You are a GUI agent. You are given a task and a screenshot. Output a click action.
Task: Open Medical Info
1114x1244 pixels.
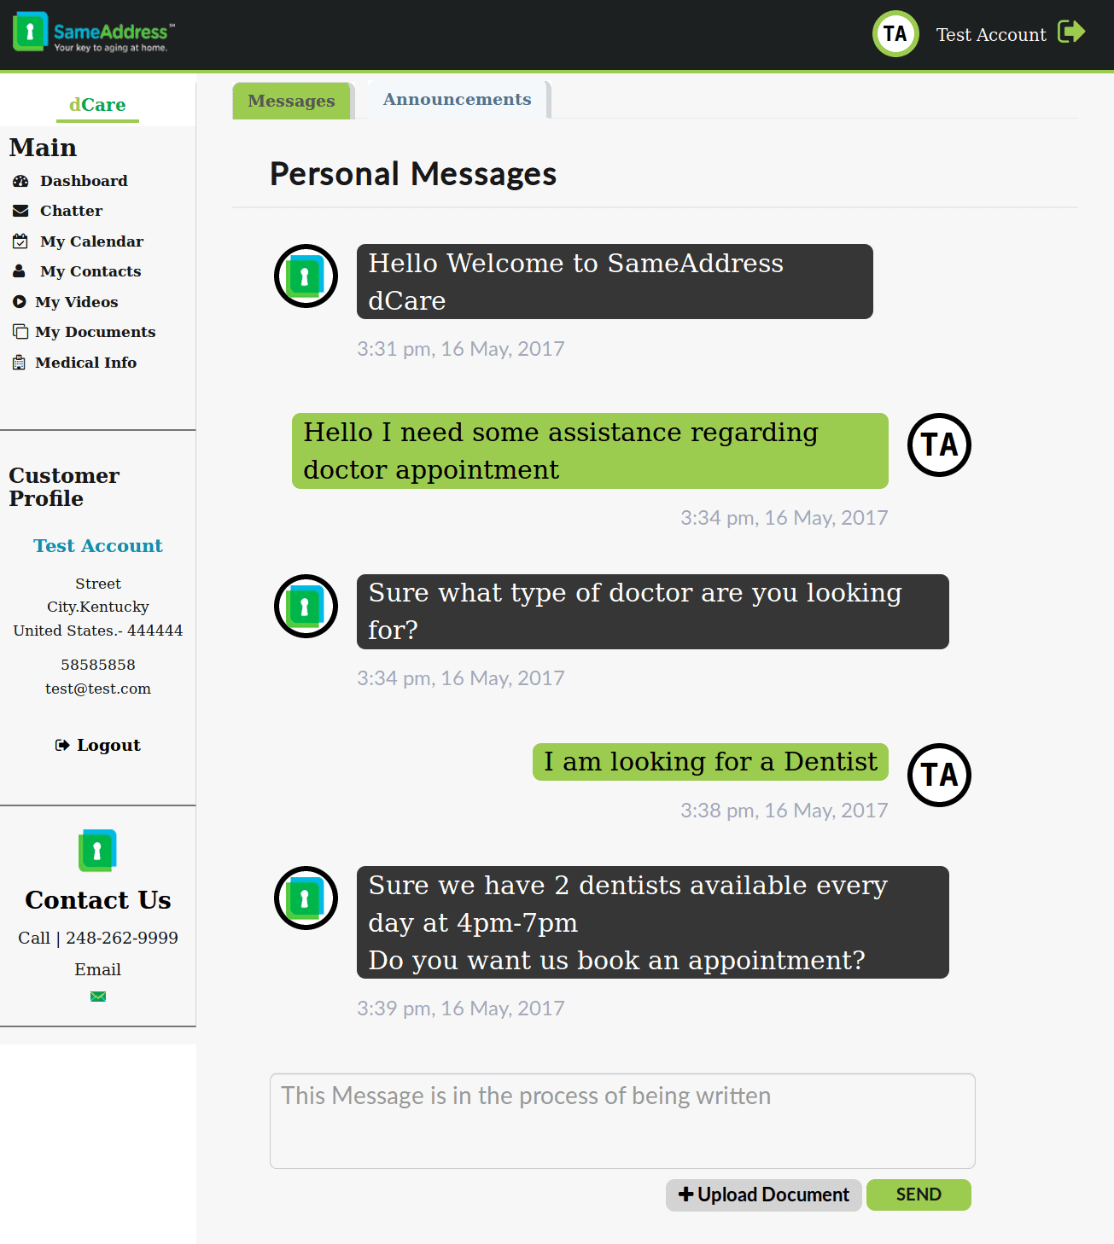point(86,363)
